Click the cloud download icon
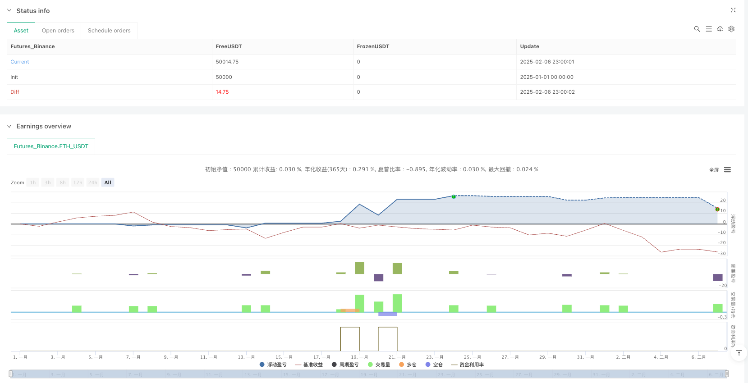The height and width of the screenshot is (383, 748). click(x=720, y=29)
